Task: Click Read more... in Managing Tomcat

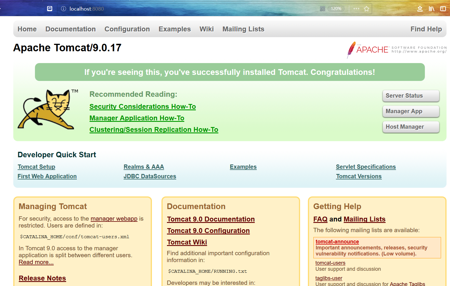Action: click(36, 262)
